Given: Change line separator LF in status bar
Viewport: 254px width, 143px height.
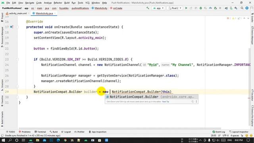Looking at the screenshot, I should click(x=219, y=135).
